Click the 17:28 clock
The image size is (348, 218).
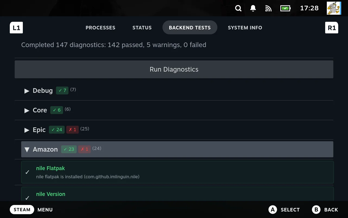point(309,8)
